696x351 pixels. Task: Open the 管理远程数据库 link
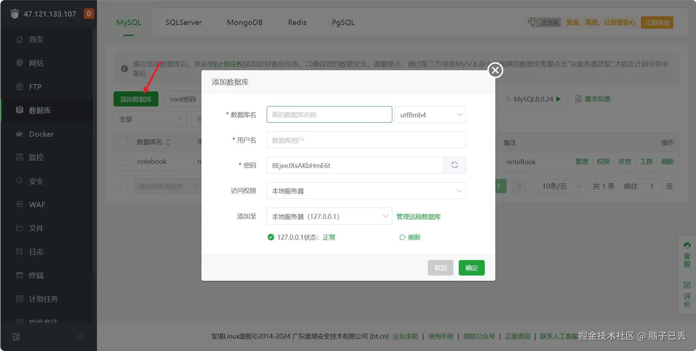[418, 217]
